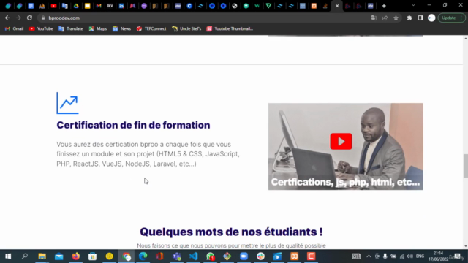The width and height of the screenshot is (468, 263).
Task: Open the Chrome taskbar icon
Action: pyautogui.click(x=127, y=256)
